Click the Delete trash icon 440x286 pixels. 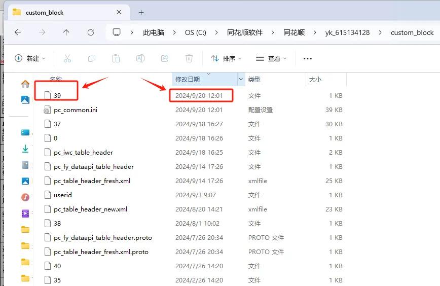click(189, 58)
